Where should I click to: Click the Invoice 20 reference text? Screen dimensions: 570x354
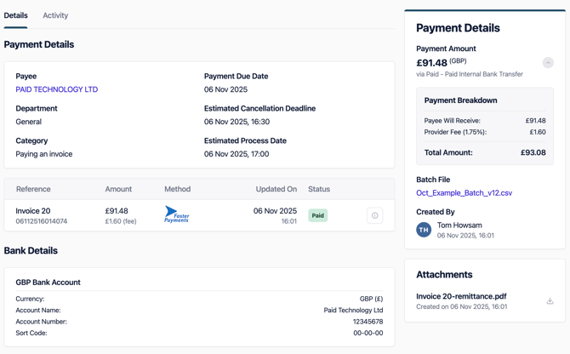[x=33, y=210]
